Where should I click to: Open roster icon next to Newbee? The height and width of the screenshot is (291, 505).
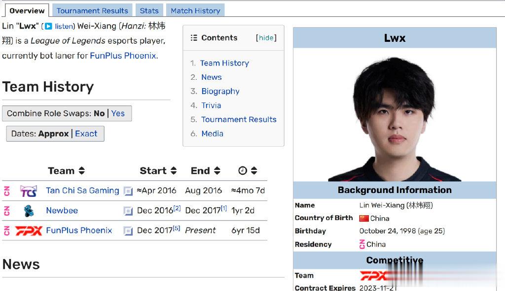coord(128,211)
